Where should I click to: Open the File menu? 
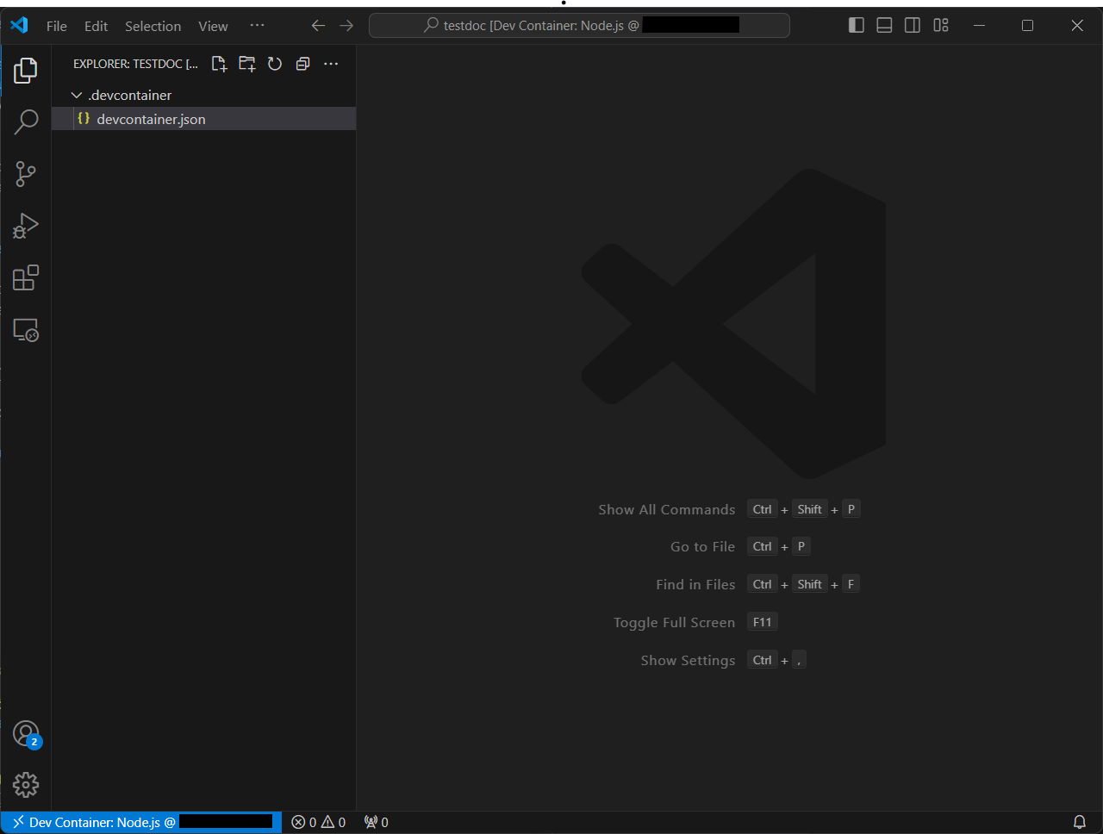pyautogui.click(x=57, y=26)
